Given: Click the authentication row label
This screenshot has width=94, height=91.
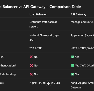Looking at the screenshot, I should click(x=8, y=66).
